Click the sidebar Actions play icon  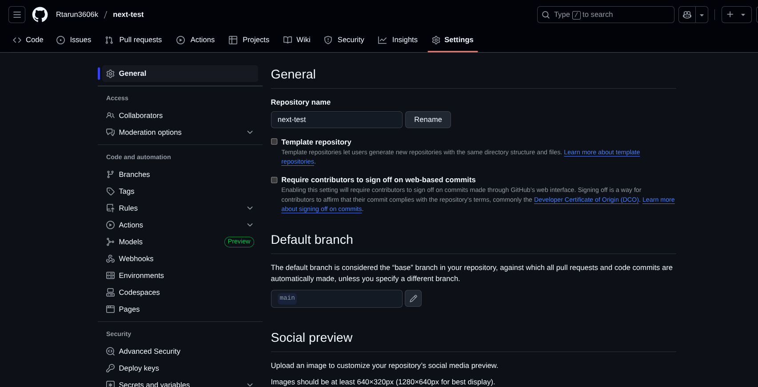pyautogui.click(x=110, y=225)
